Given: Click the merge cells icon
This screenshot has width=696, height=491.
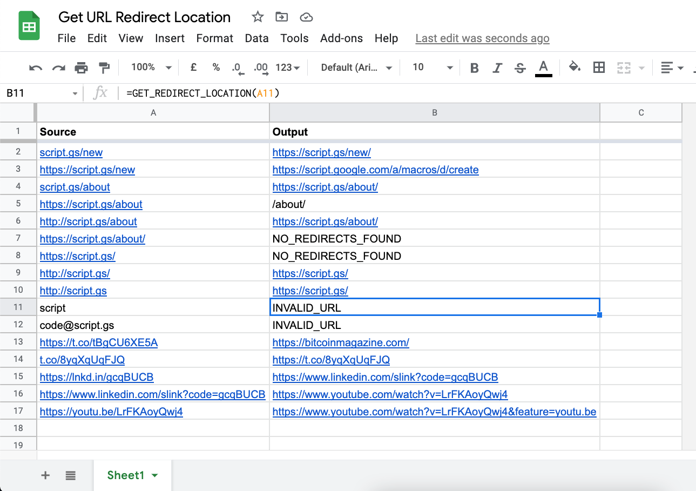Looking at the screenshot, I should click(x=624, y=68).
